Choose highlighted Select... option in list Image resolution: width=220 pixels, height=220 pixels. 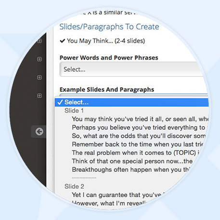click(x=131, y=102)
